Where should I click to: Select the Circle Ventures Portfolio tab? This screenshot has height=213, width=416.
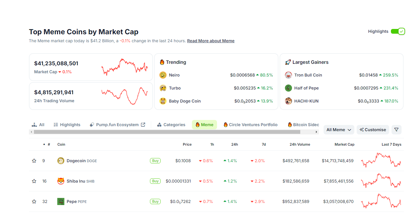(250, 125)
